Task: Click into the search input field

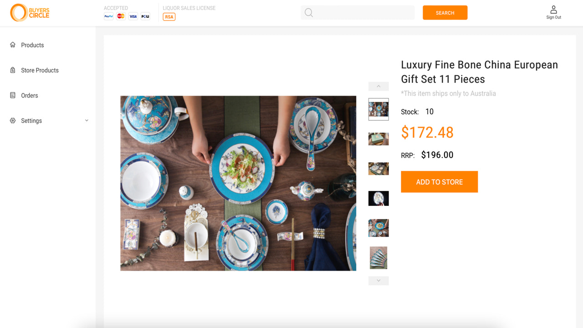Action: [364, 13]
